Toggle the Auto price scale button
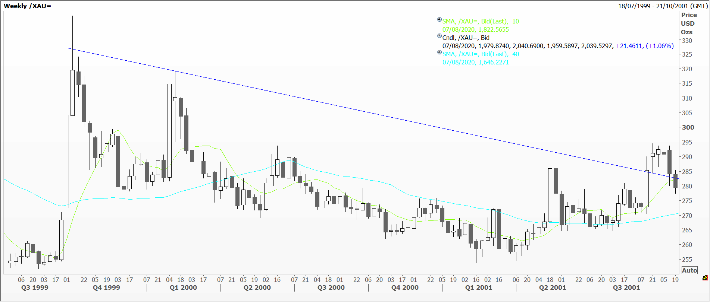 pos(689,270)
